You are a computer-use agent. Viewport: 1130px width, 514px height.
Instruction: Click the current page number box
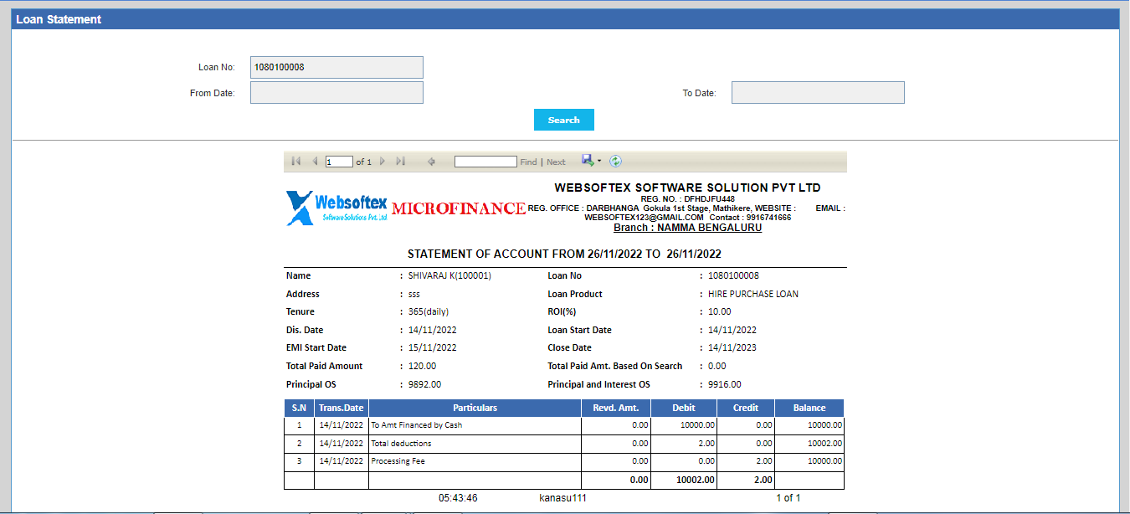339,162
